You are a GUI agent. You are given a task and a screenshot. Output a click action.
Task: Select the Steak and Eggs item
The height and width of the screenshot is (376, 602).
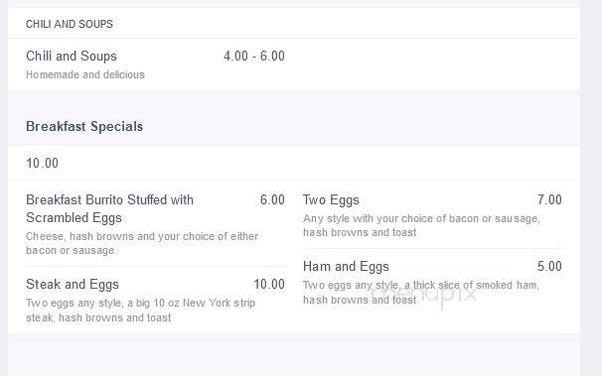73,284
